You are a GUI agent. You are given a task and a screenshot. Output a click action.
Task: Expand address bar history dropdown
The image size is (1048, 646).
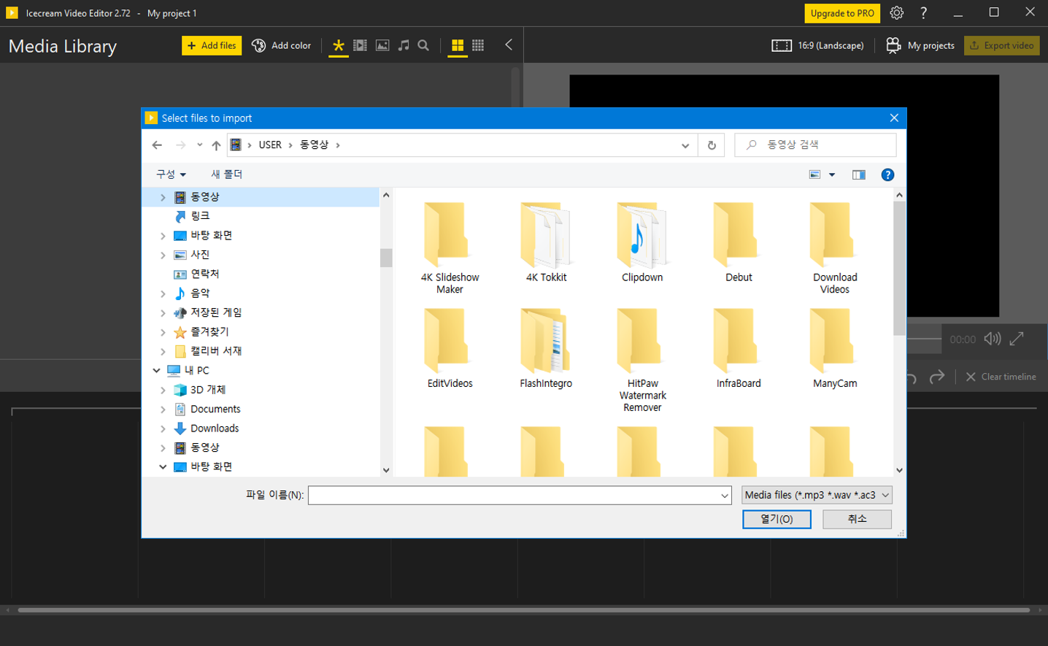tap(685, 145)
